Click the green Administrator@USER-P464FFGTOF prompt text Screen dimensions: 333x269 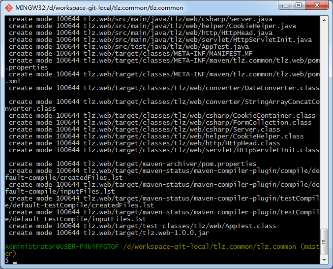62,247
